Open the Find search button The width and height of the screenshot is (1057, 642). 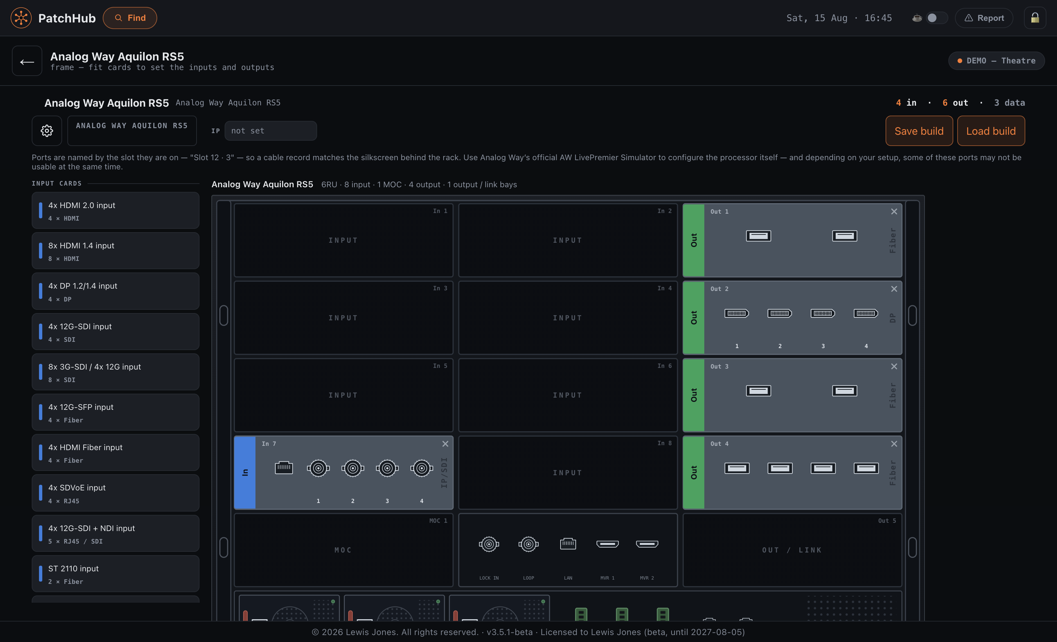[130, 18]
